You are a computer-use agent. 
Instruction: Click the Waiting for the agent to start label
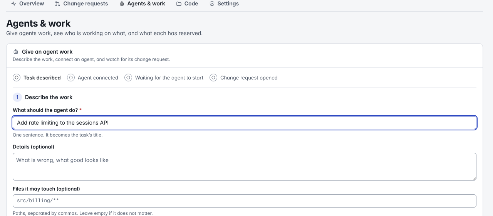[169, 78]
